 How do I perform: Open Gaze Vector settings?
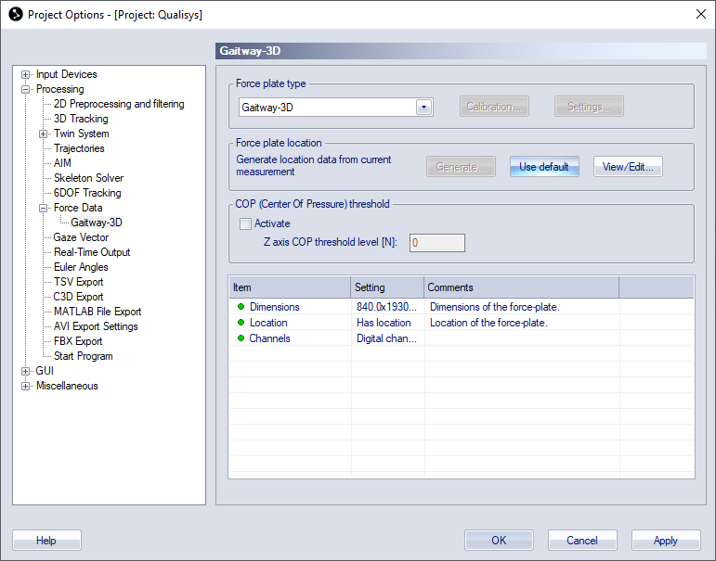(x=81, y=237)
